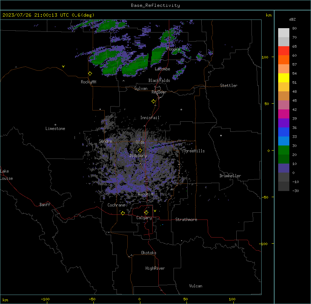This screenshot has width=311, height=304.
Task: Click the pink legend swatch near 45
Action: pyautogui.click(x=284, y=105)
